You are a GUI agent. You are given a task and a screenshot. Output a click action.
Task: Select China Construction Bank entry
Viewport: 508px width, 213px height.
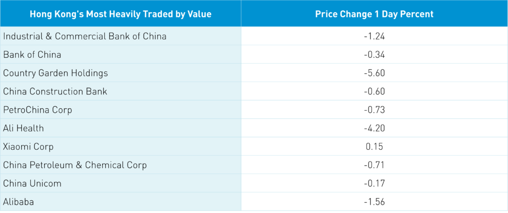coord(55,91)
